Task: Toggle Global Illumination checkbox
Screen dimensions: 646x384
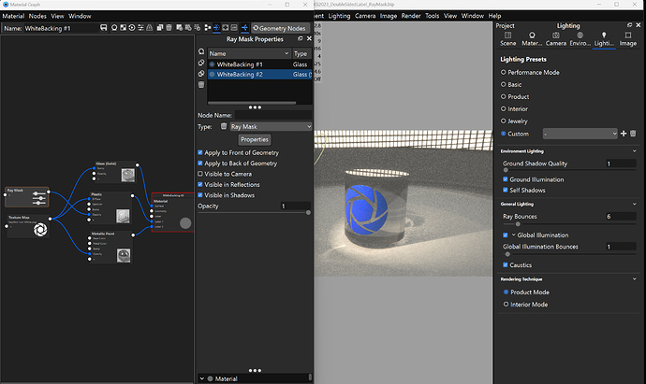Action: click(506, 235)
